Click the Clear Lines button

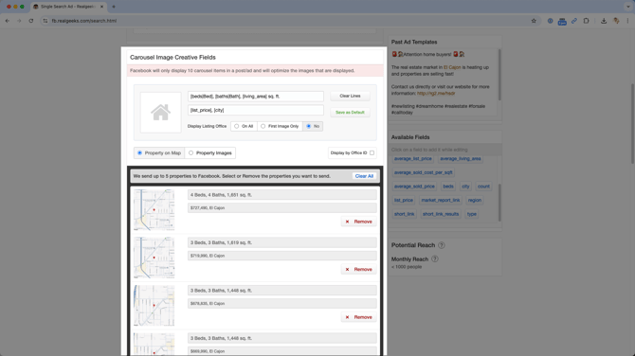tap(350, 96)
